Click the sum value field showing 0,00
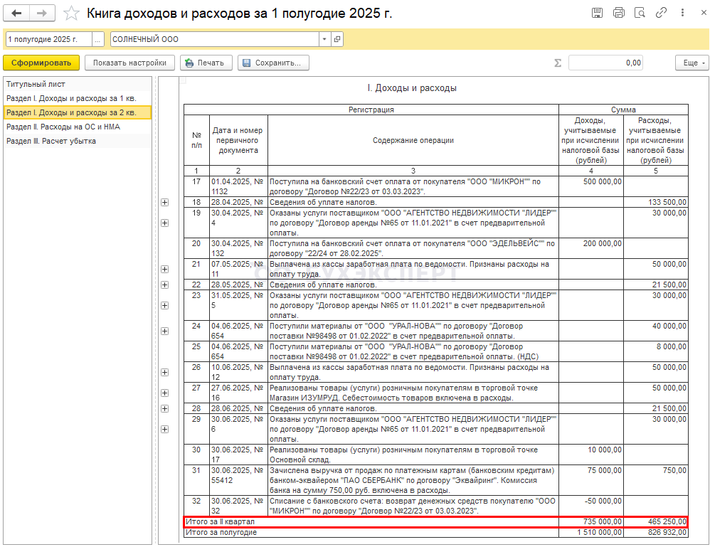Image resolution: width=710 pixels, height=547 pixels. pos(605,63)
